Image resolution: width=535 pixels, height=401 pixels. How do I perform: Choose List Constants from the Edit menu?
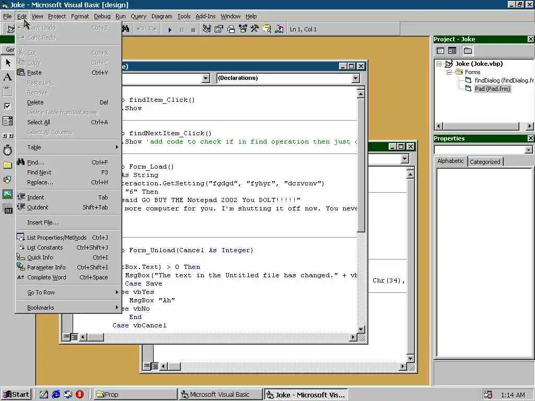68,247
